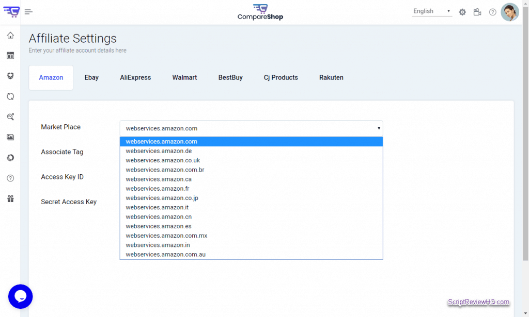Click the sync arrows icon in sidebar

pos(10,96)
